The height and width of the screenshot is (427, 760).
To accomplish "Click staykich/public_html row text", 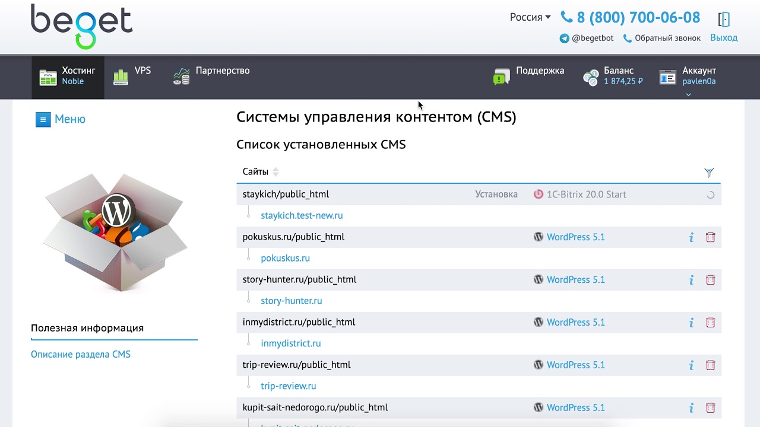I will pos(286,194).
